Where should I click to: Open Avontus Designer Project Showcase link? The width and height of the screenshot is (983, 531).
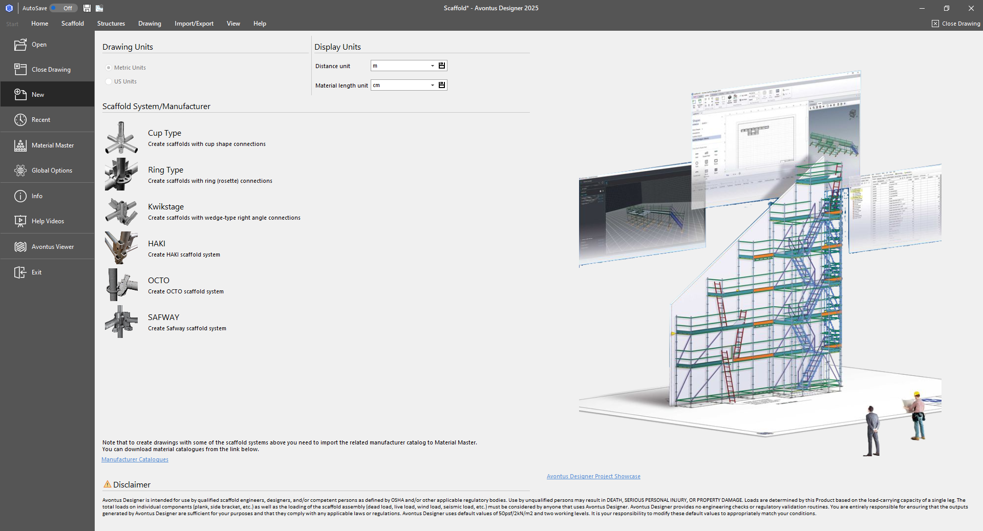point(593,476)
